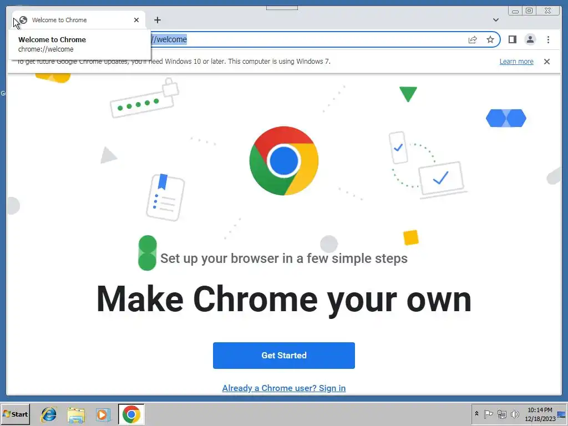The width and height of the screenshot is (568, 426).
Task: Add a new tab with the plus button
Action: pyautogui.click(x=157, y=20)
